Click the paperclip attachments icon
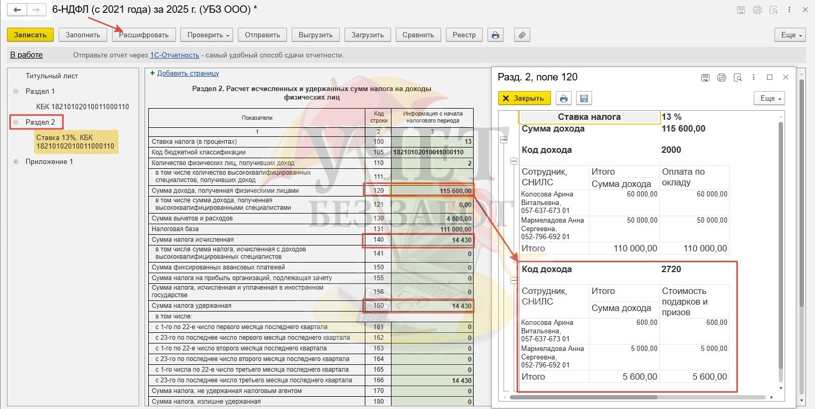Screen dimensions: 815x409 coord(522,35)
